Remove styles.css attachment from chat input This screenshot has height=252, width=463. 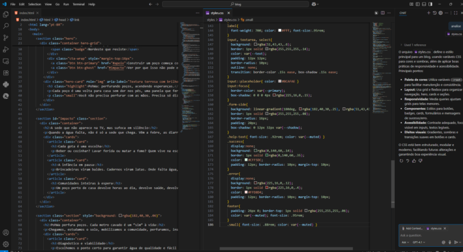coord(445,228)
